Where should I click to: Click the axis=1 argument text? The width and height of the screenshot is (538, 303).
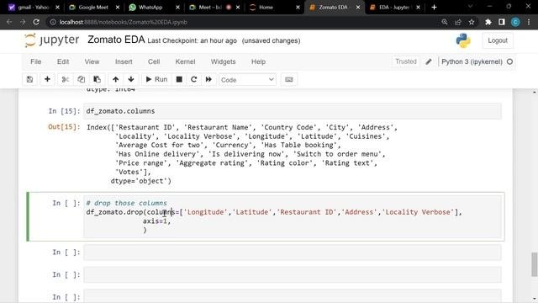click(x=155, y=221)
